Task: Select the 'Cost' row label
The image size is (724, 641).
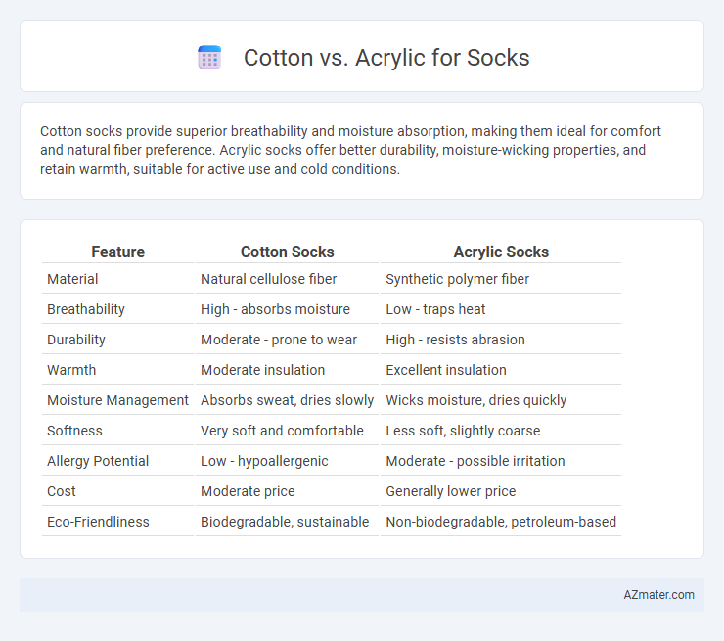Action: click(62, 491)
